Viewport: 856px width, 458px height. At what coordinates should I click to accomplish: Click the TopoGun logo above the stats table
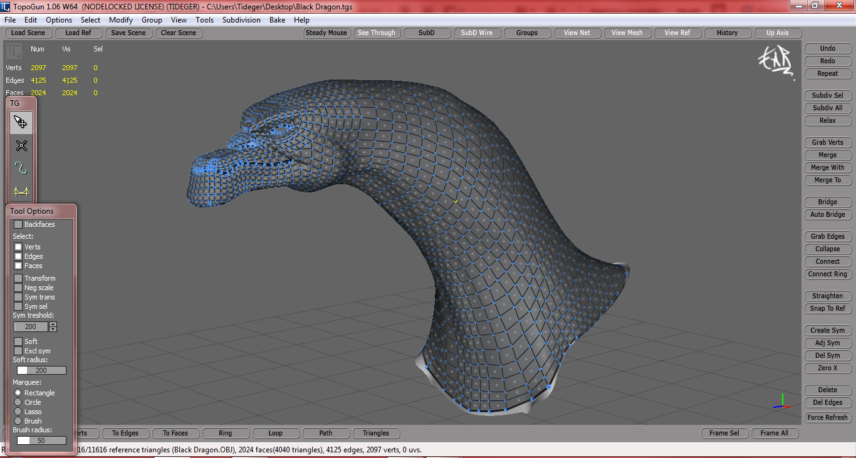click(14, 51)
